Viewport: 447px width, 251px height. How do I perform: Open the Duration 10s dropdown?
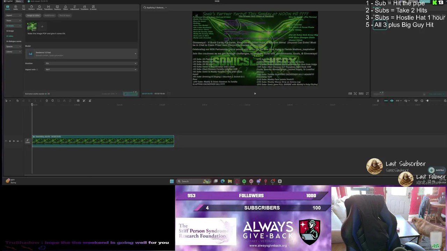coord(90,63)
